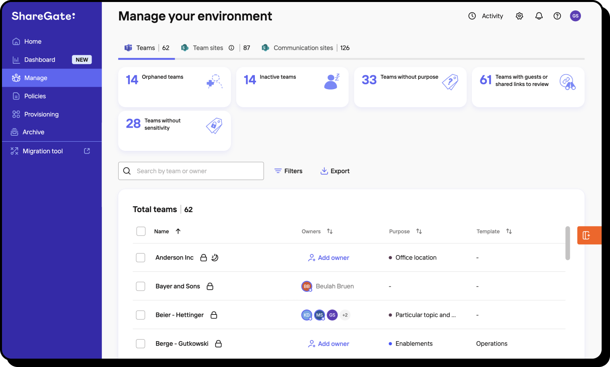
Task: Open the notifications bell
Action: [x=539, y=16]
